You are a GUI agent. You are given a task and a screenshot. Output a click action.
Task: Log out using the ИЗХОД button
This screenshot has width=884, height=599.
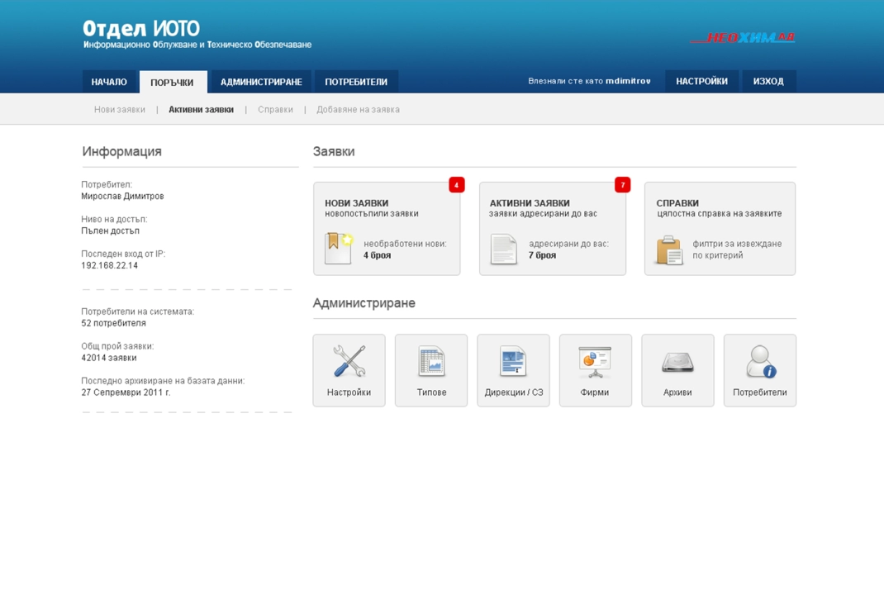[768, 81]
